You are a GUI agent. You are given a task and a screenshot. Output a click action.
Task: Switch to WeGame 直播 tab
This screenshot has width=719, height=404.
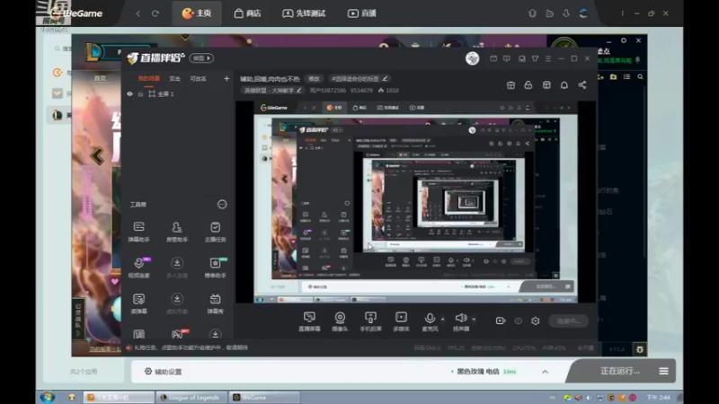coord(362,13)
